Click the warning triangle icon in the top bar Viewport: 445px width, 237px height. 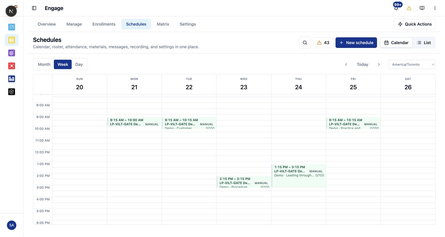409,8
